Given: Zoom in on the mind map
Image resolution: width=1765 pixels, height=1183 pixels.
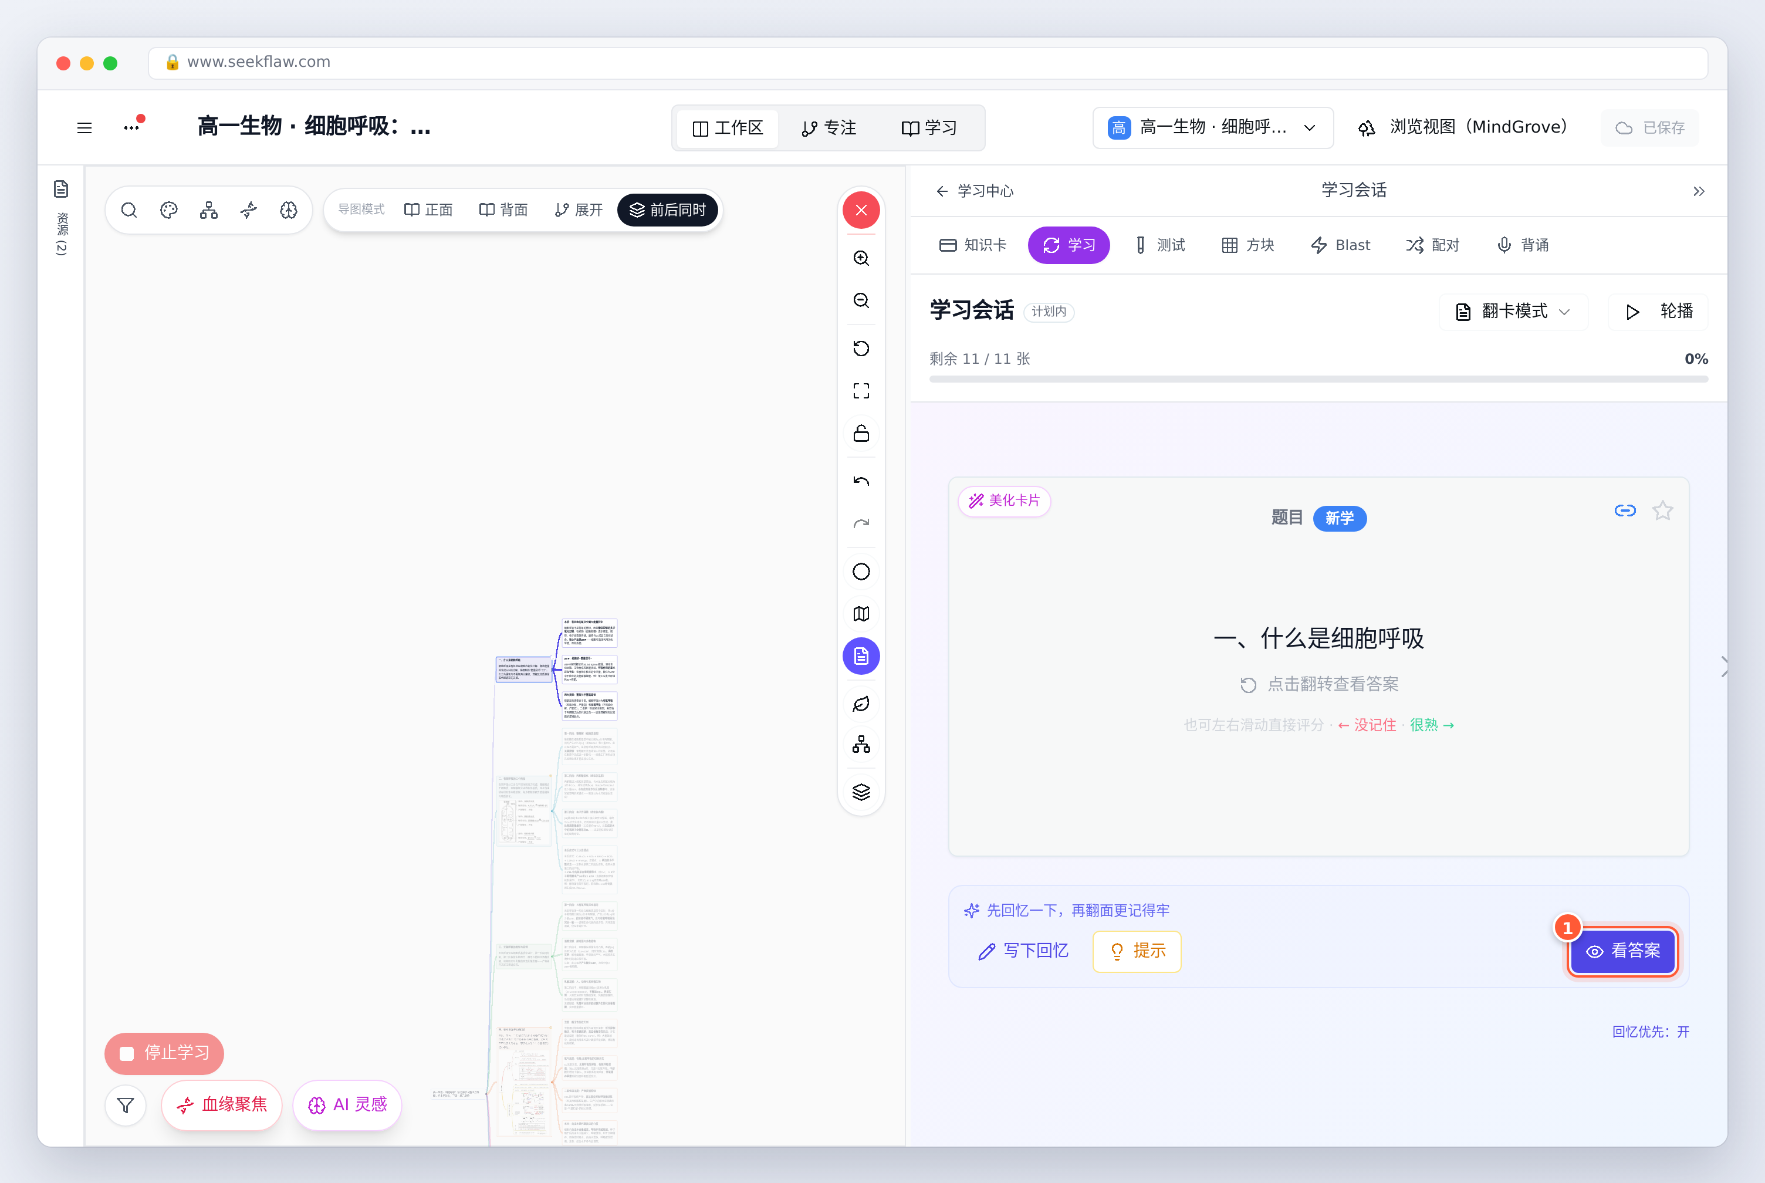Looking at the screenshot, I should (x=861, y=259).
